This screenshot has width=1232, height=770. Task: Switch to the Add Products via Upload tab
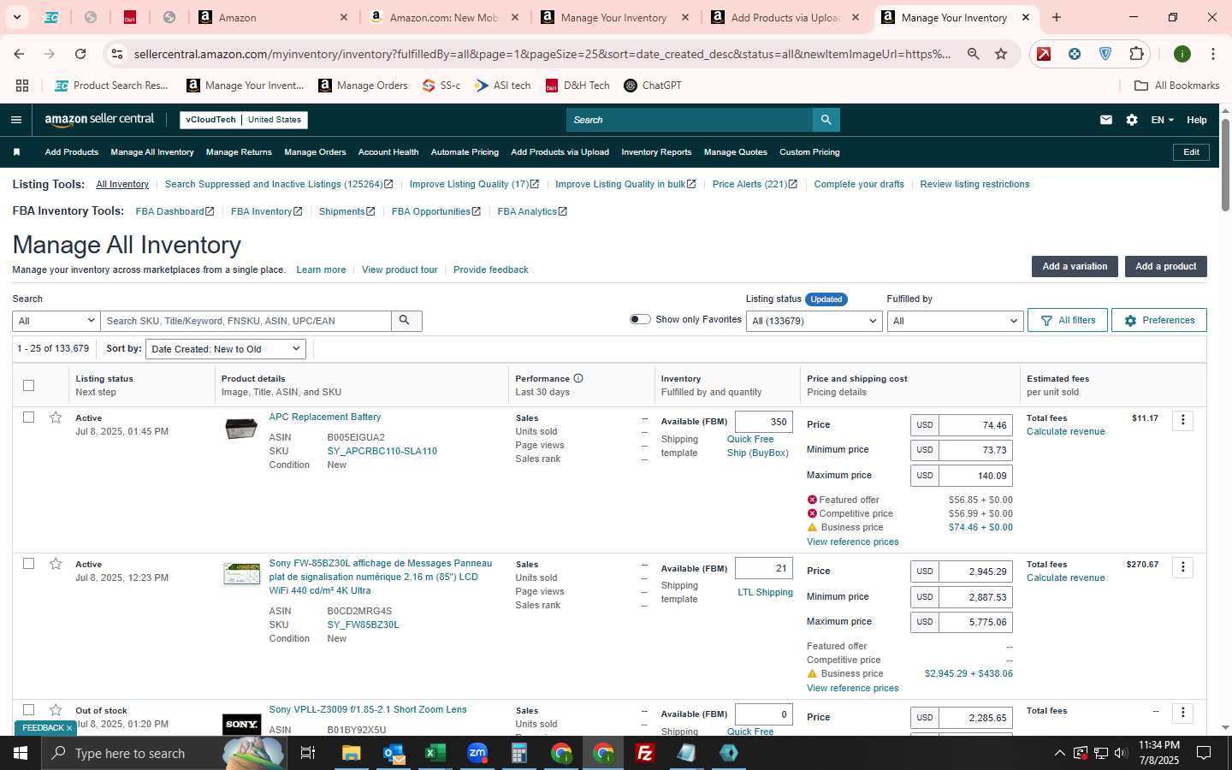click(785, 17)
